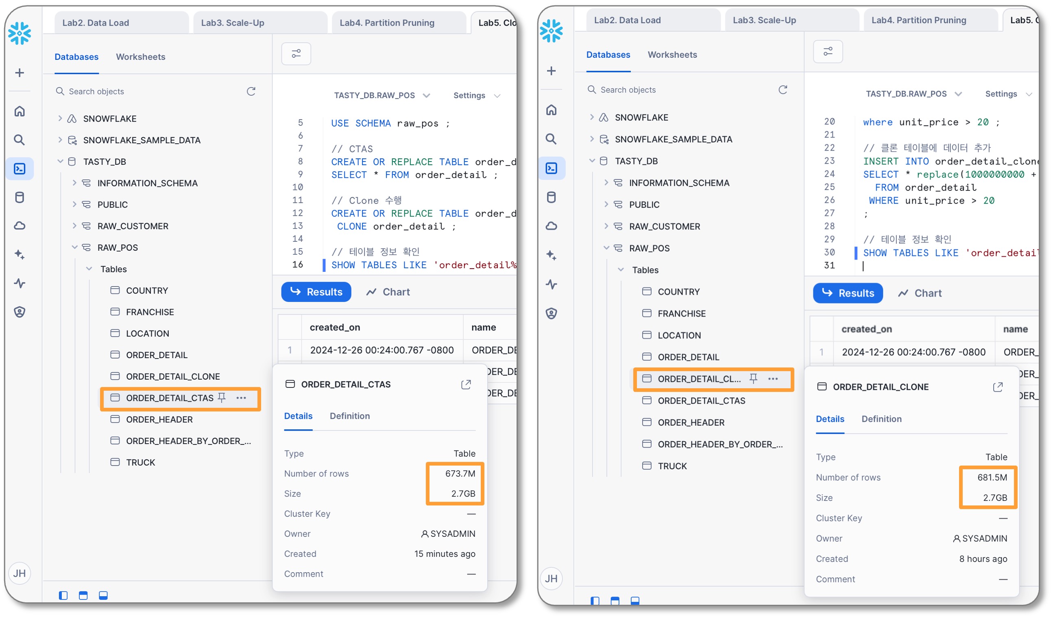Viewport: 1053px width, 619px height.
Task: Select ORDER_DETAIL_CLONE table in left window
Action: pos(172,376)
